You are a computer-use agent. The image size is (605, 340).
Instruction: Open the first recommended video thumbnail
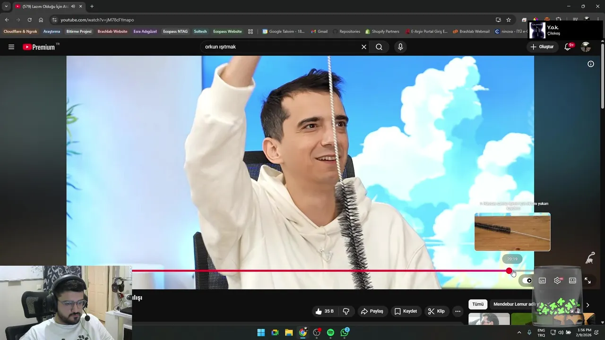[489, 319]
